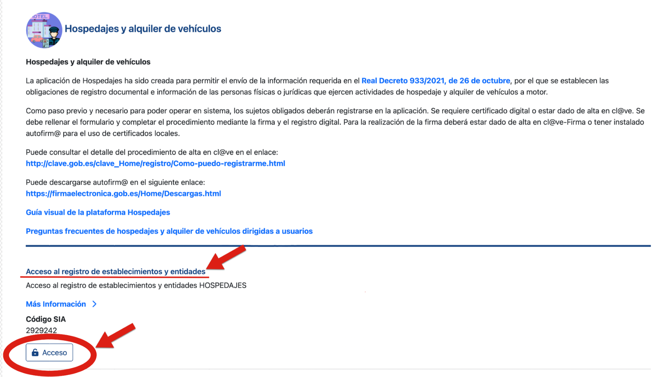The height and width of the screenshot is (377, 667).
Task: Click the hotel and officer logo icon
Action: pyautogui.click(x=44, y=30)
